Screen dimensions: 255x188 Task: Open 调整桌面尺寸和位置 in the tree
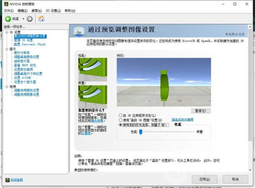(28, 74)
